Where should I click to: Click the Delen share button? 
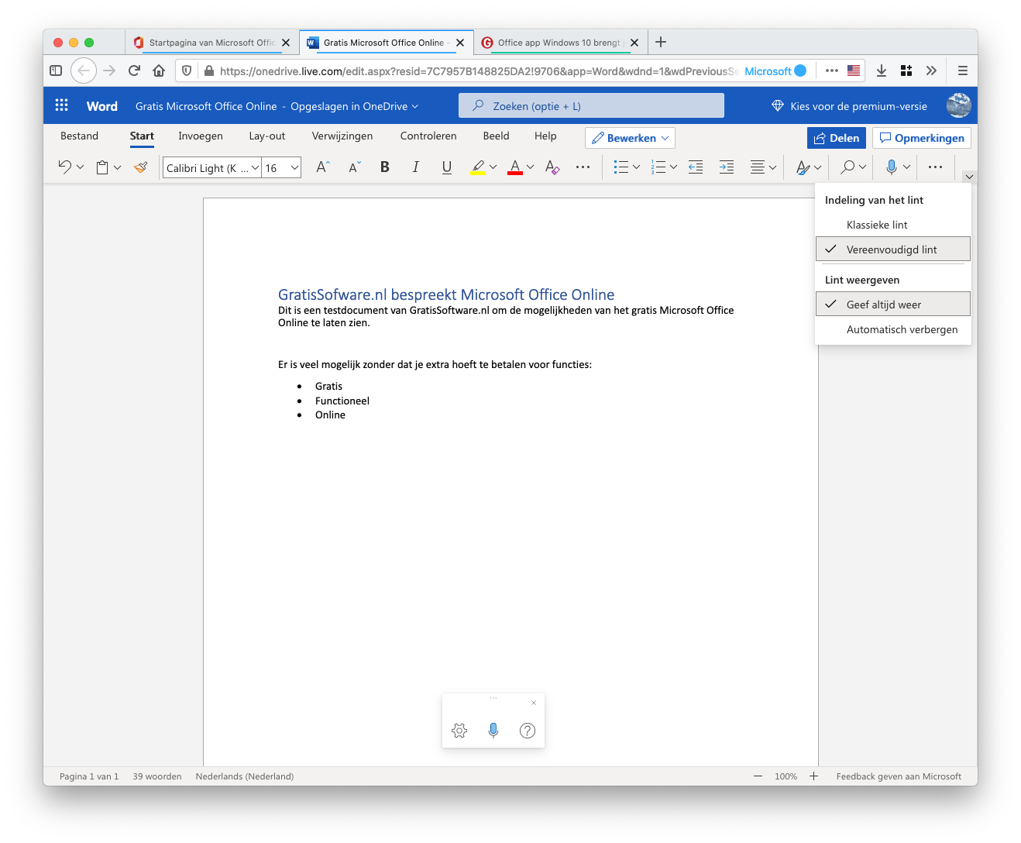pyautogui.click(x=836, y=138)
